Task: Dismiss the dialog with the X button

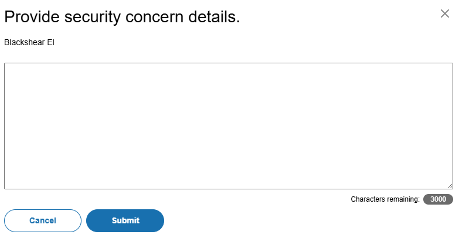Action: (444, 14)
